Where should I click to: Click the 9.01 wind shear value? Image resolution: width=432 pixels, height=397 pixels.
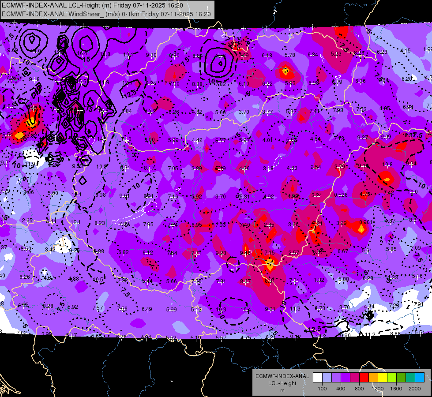click(x=270, y=309)
